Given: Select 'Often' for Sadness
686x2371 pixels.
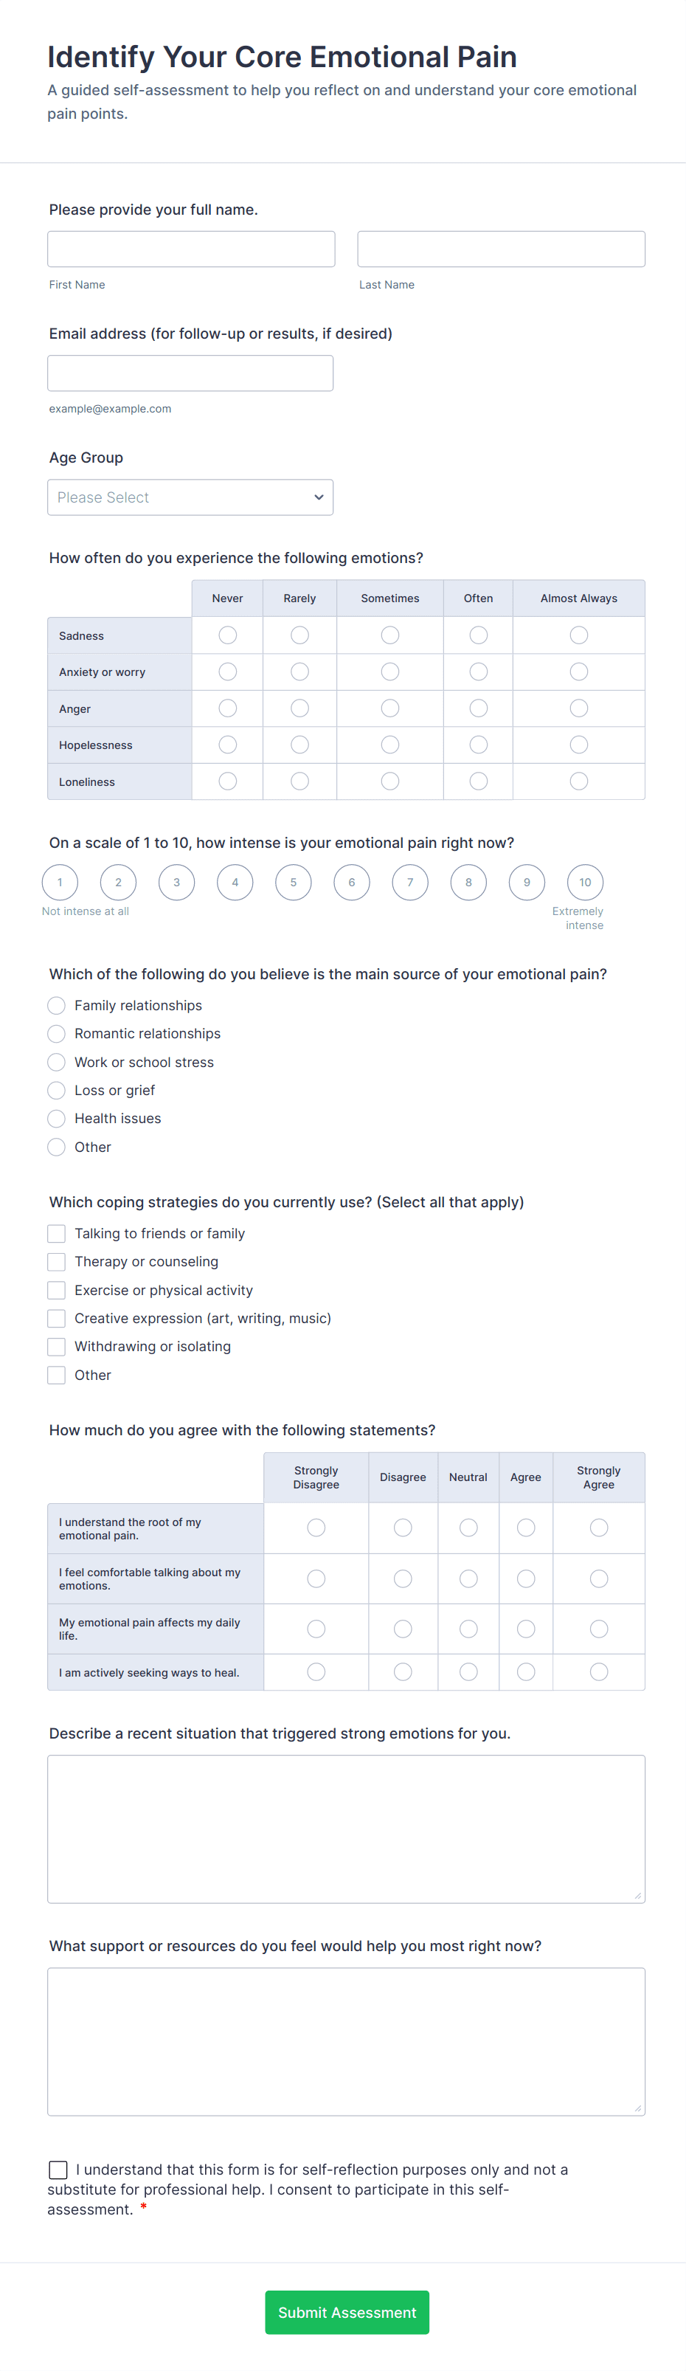Looking at the screenshot, I should [478, 634].
